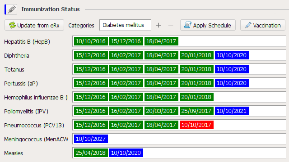Remove category with the minus icon

pyautogui.click(x=171, y=25)
